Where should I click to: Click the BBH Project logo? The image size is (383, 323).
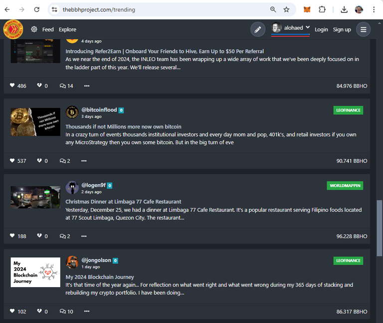[x=13, y=29]
